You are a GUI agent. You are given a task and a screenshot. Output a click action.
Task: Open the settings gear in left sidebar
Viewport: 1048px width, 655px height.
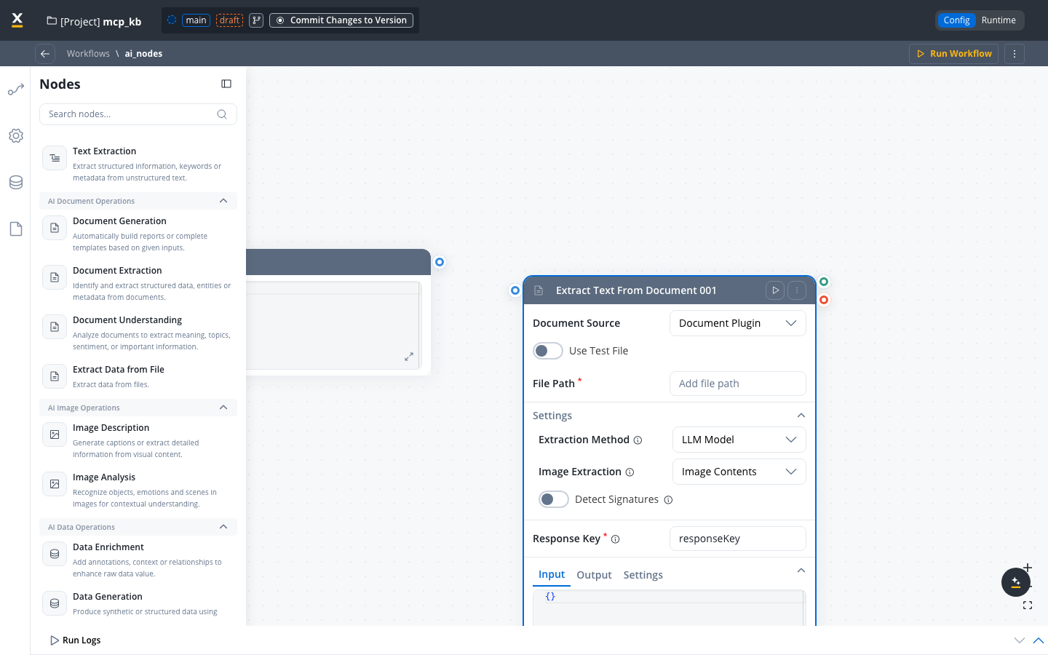pyautogui.click(x=16, y=136)
